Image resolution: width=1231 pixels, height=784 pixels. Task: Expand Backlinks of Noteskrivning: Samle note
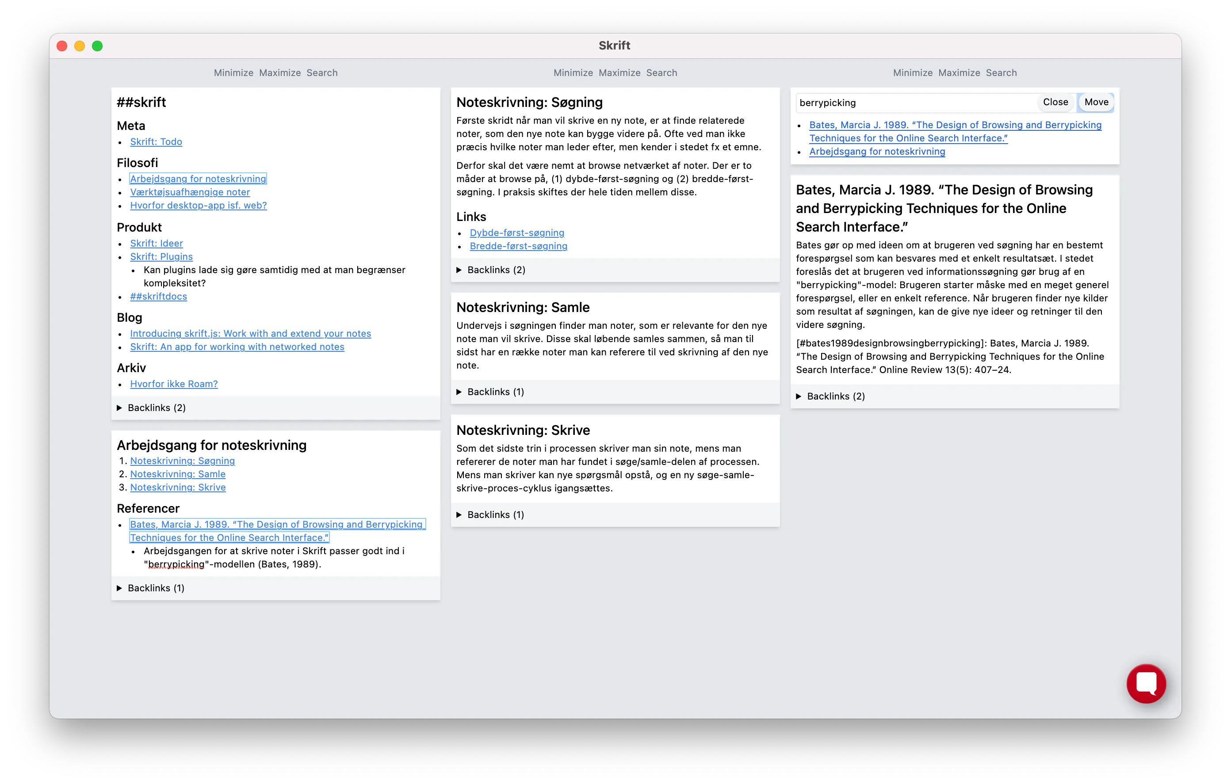[x=495, y=392]
